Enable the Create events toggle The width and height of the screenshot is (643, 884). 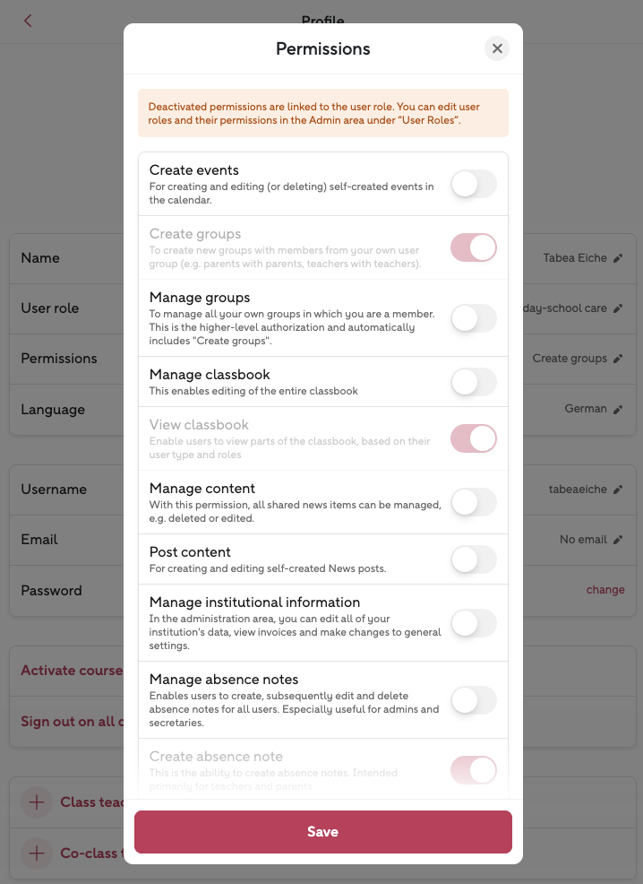pos(473,184)
